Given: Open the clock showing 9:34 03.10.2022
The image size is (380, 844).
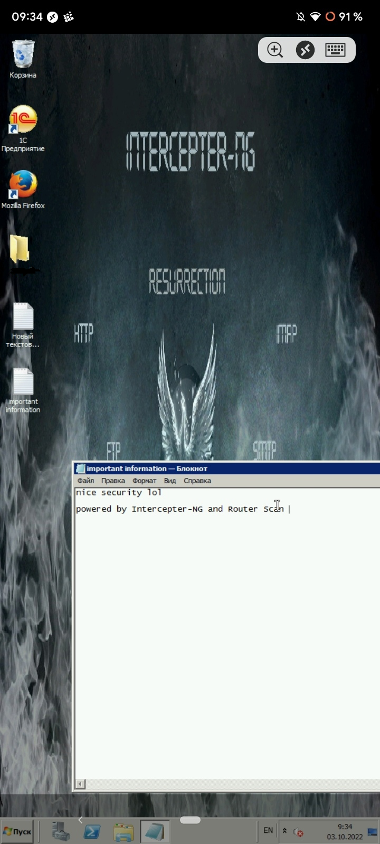Looking at the screenshot, I should point(345,832).
